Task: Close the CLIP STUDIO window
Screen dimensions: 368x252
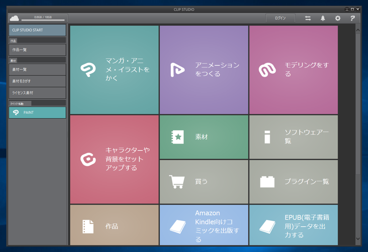Action: point(358,9)
